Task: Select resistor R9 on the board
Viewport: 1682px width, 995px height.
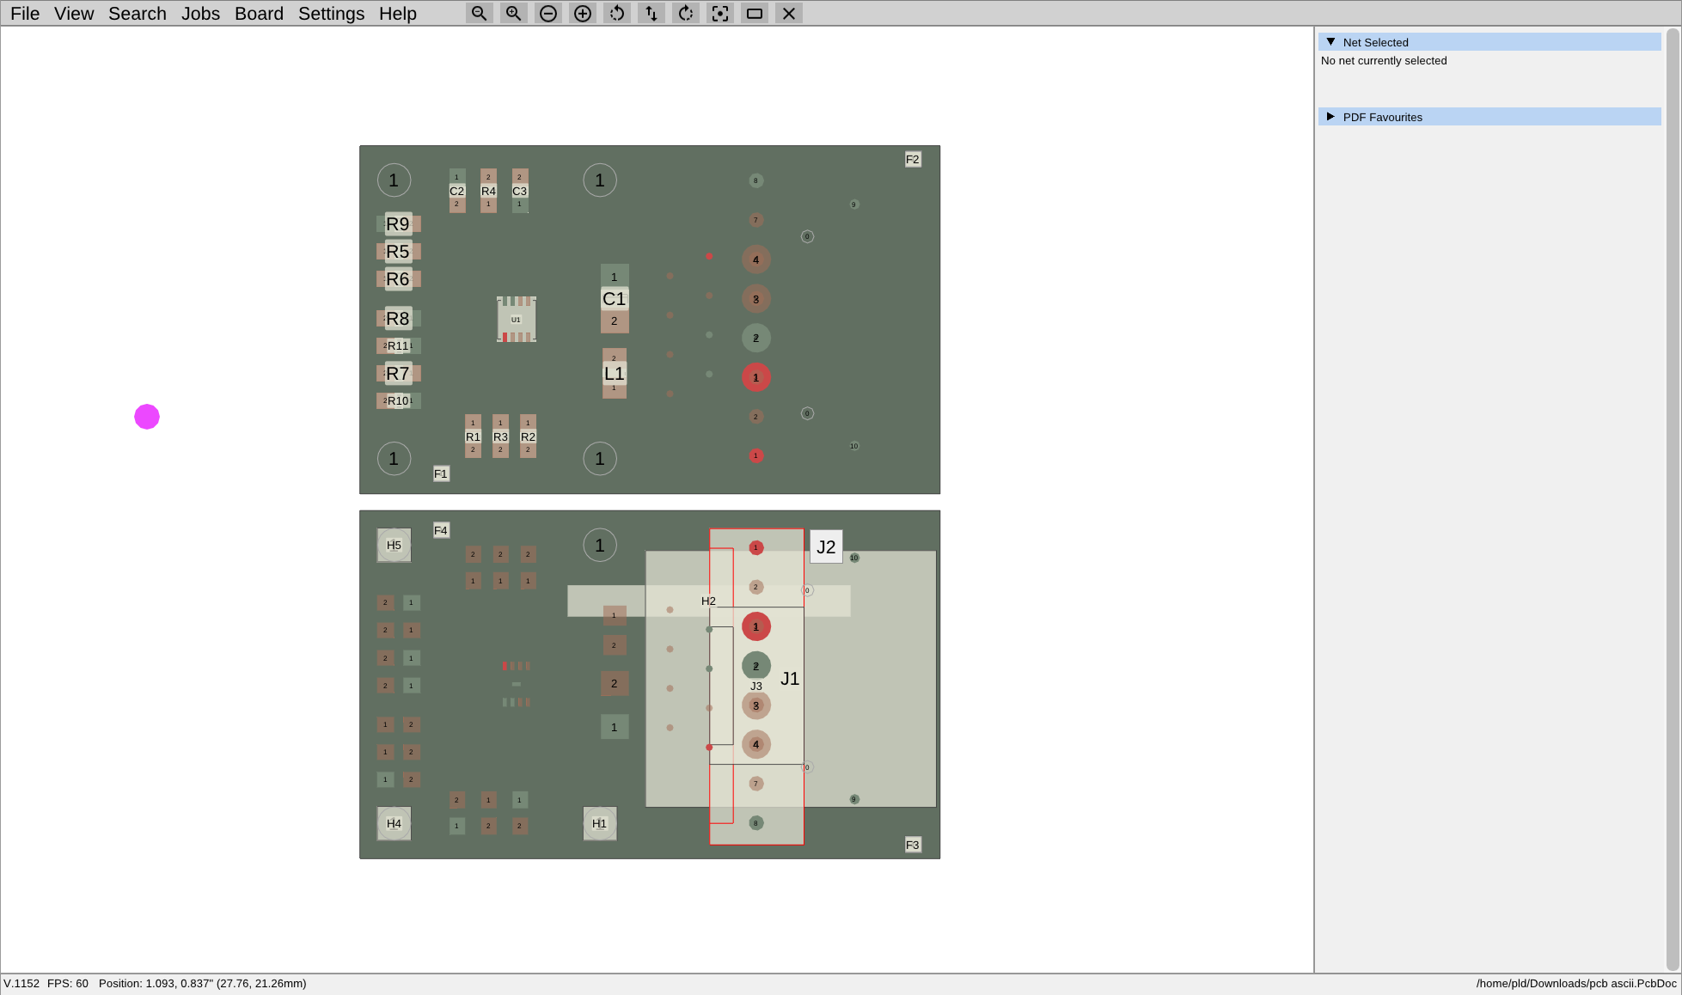Action: 396,223
